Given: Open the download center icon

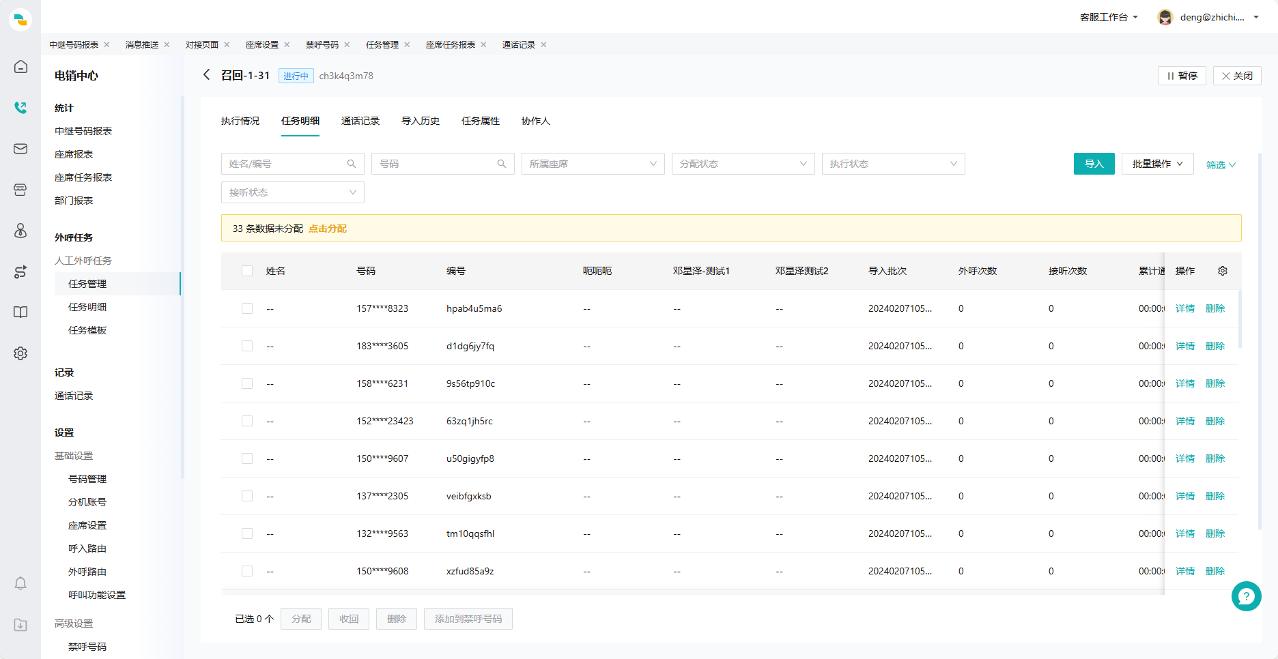Looking at the screenshot, I should click(20, 624).
